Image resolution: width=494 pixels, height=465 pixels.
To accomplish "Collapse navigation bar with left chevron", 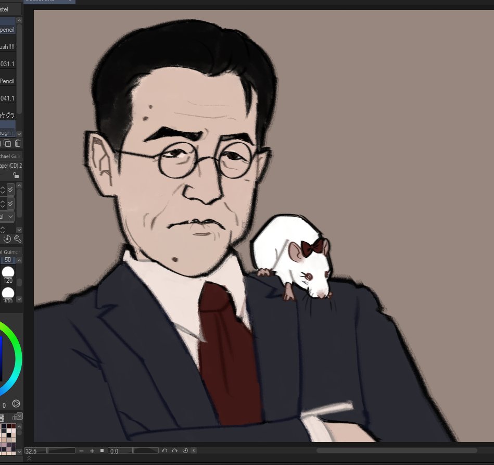I will click(194, 451).
